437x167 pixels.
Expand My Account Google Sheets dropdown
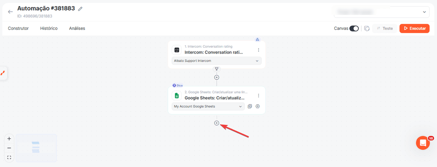[x=208, y=106]
